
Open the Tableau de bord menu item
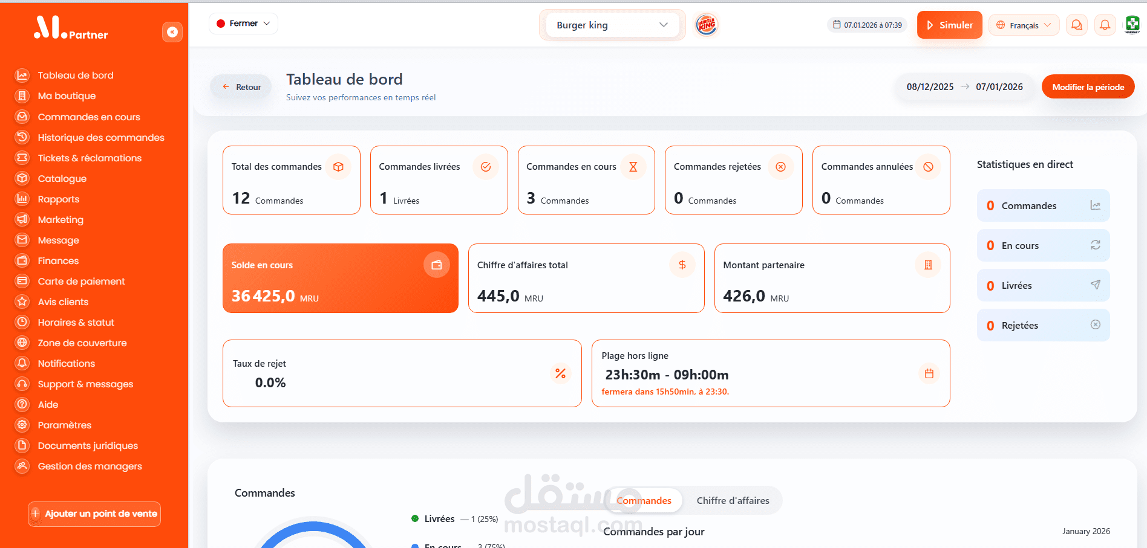pyautogui.click(x=76, y=76)
